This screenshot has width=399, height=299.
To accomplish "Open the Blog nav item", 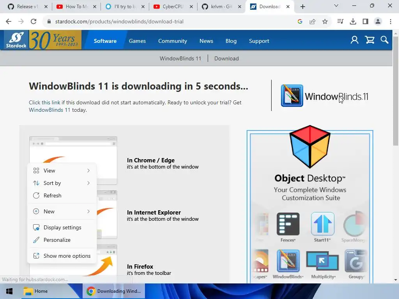I will pos(231,41).
